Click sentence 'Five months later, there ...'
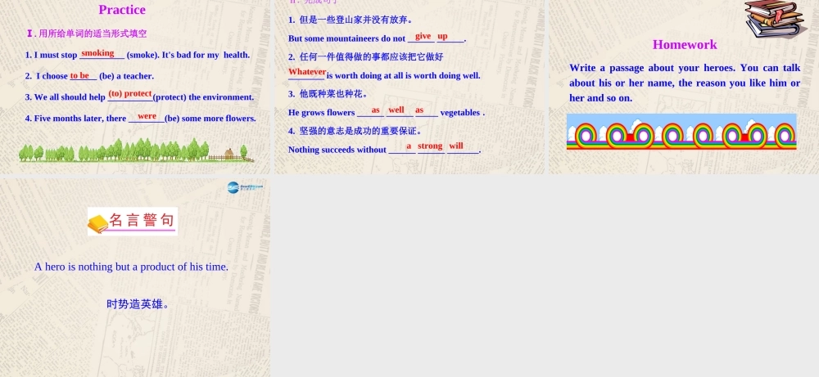Image resolution: width=819 pixels, height=377 pixels. pos(141,118)
